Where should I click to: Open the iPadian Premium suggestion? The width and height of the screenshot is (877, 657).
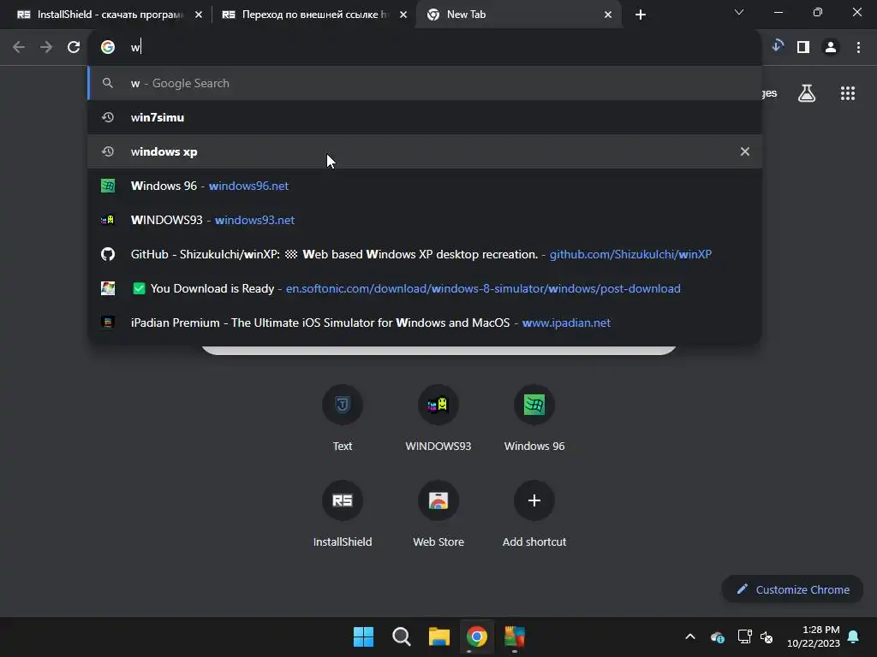[425, 323]
